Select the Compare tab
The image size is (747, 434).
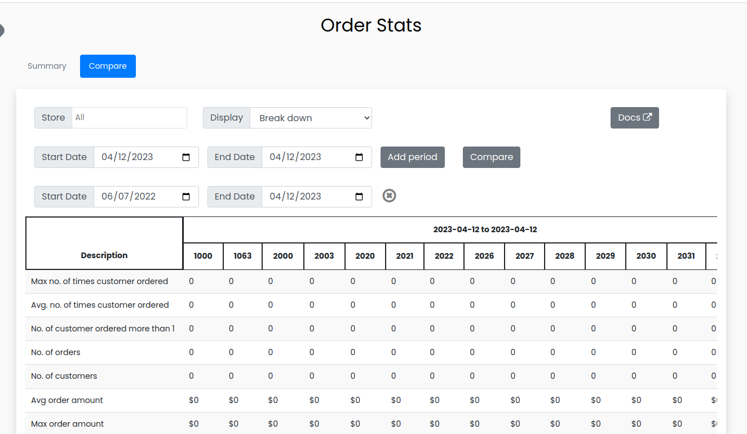108,66
